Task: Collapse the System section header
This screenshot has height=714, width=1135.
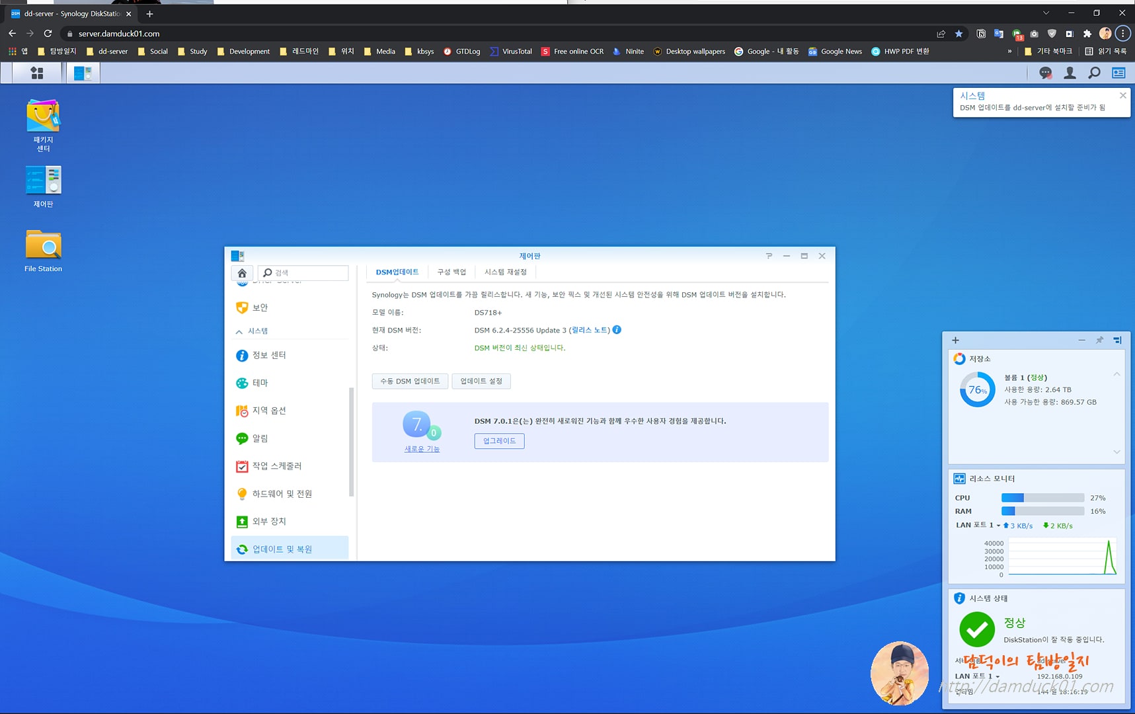Action: 290,331
